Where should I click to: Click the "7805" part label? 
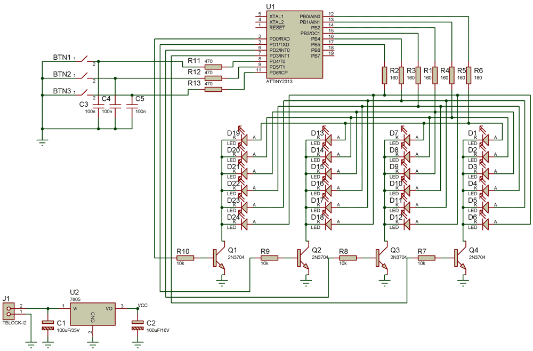tap(75, 299)
